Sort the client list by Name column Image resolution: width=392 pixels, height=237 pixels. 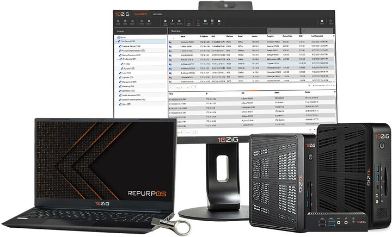[x=183, y=37]
